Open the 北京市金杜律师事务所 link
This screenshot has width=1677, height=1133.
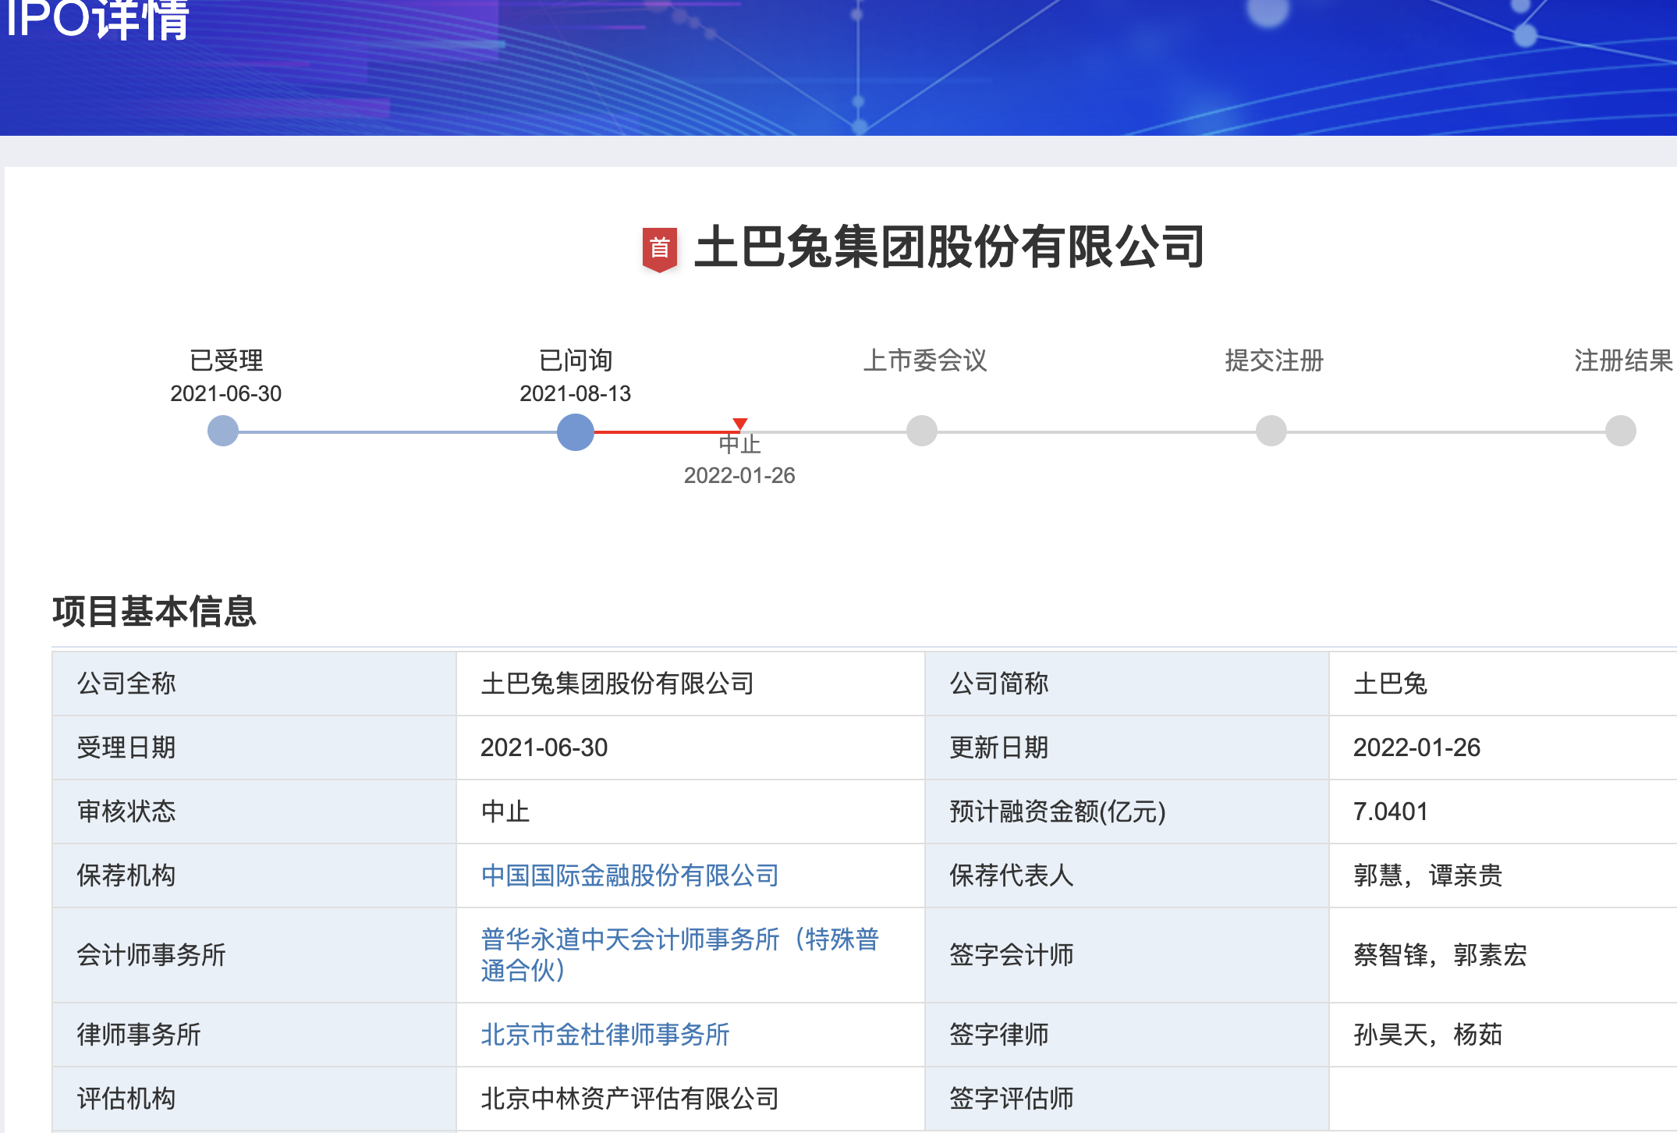pyautogui.click(x=605, y=1035)
